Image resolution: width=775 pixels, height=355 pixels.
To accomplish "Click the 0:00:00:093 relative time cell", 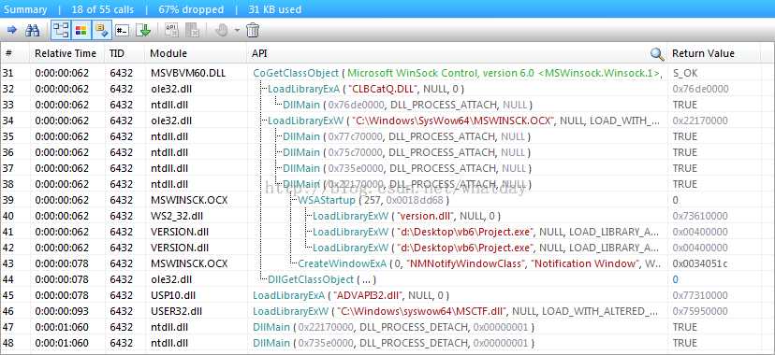I will click(62, 311).
